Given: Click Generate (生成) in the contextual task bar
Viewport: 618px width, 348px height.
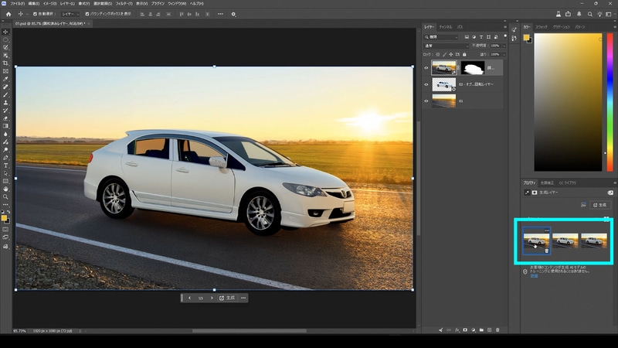Looking at the screenshot, I should pyautogui.click(x=227, y=298).
